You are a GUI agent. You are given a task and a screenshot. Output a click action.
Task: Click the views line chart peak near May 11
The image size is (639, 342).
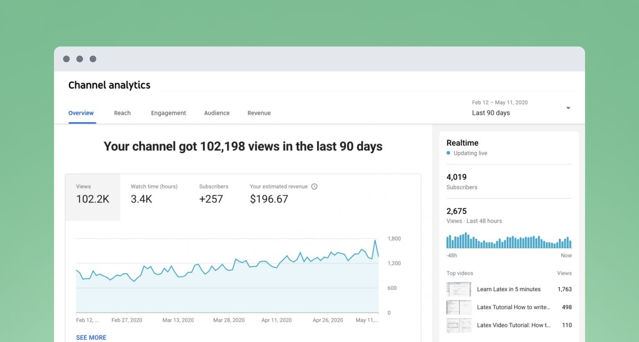click(x=376, y=240)
